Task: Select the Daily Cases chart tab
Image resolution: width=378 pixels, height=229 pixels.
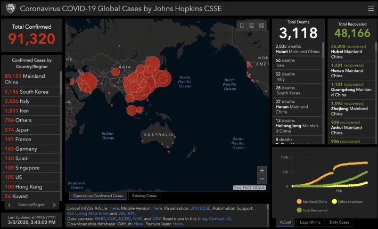Action: pos(339,222)
